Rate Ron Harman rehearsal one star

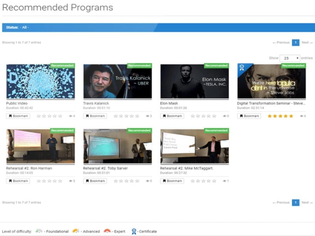[39, 181]
